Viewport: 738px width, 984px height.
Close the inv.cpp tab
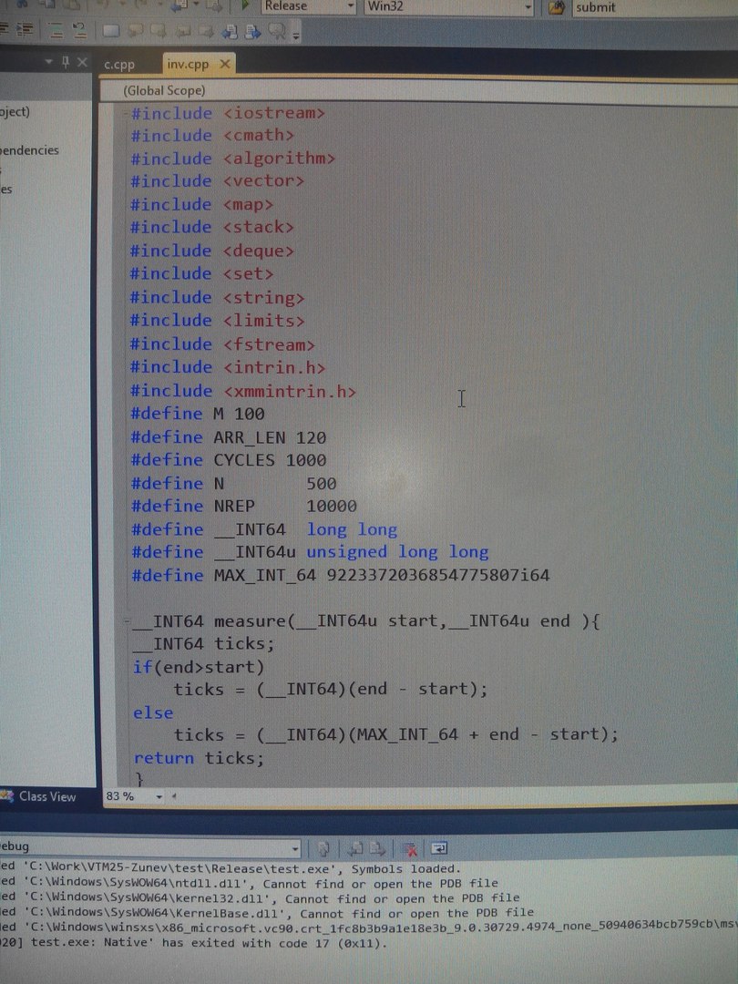pyautogui.click(x=224, y=64)
